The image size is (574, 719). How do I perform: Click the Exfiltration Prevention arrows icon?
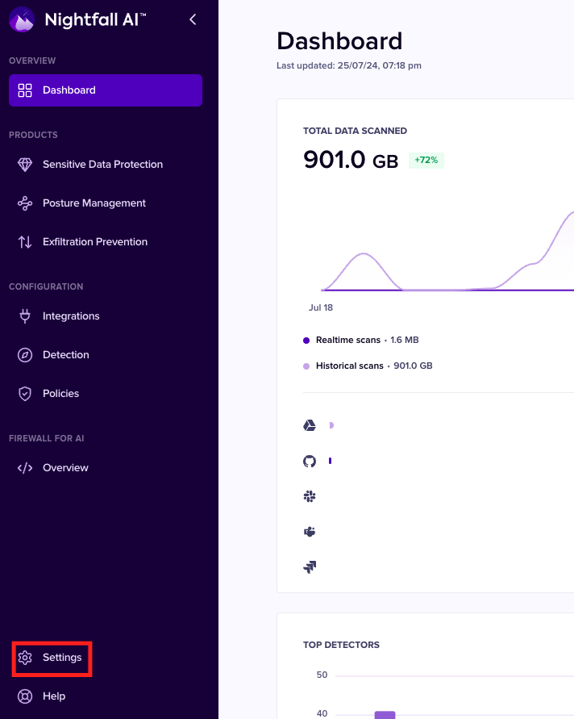pos(25,242)
